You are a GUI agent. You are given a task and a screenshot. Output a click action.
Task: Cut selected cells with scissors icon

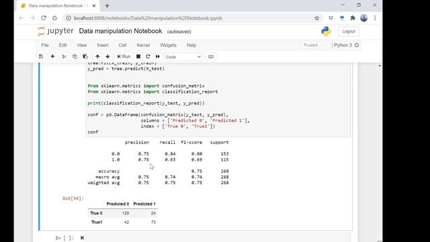click(64, 56)
